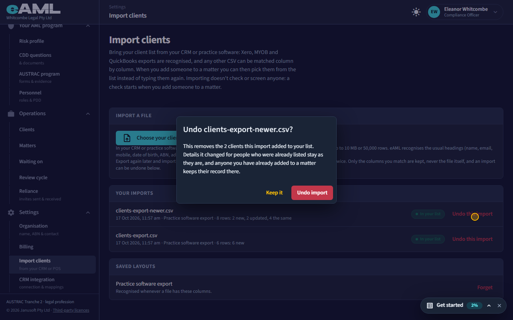Click the EW user avatar
The width and height of the screenshot is (513, 320).
tap(434, 12)
